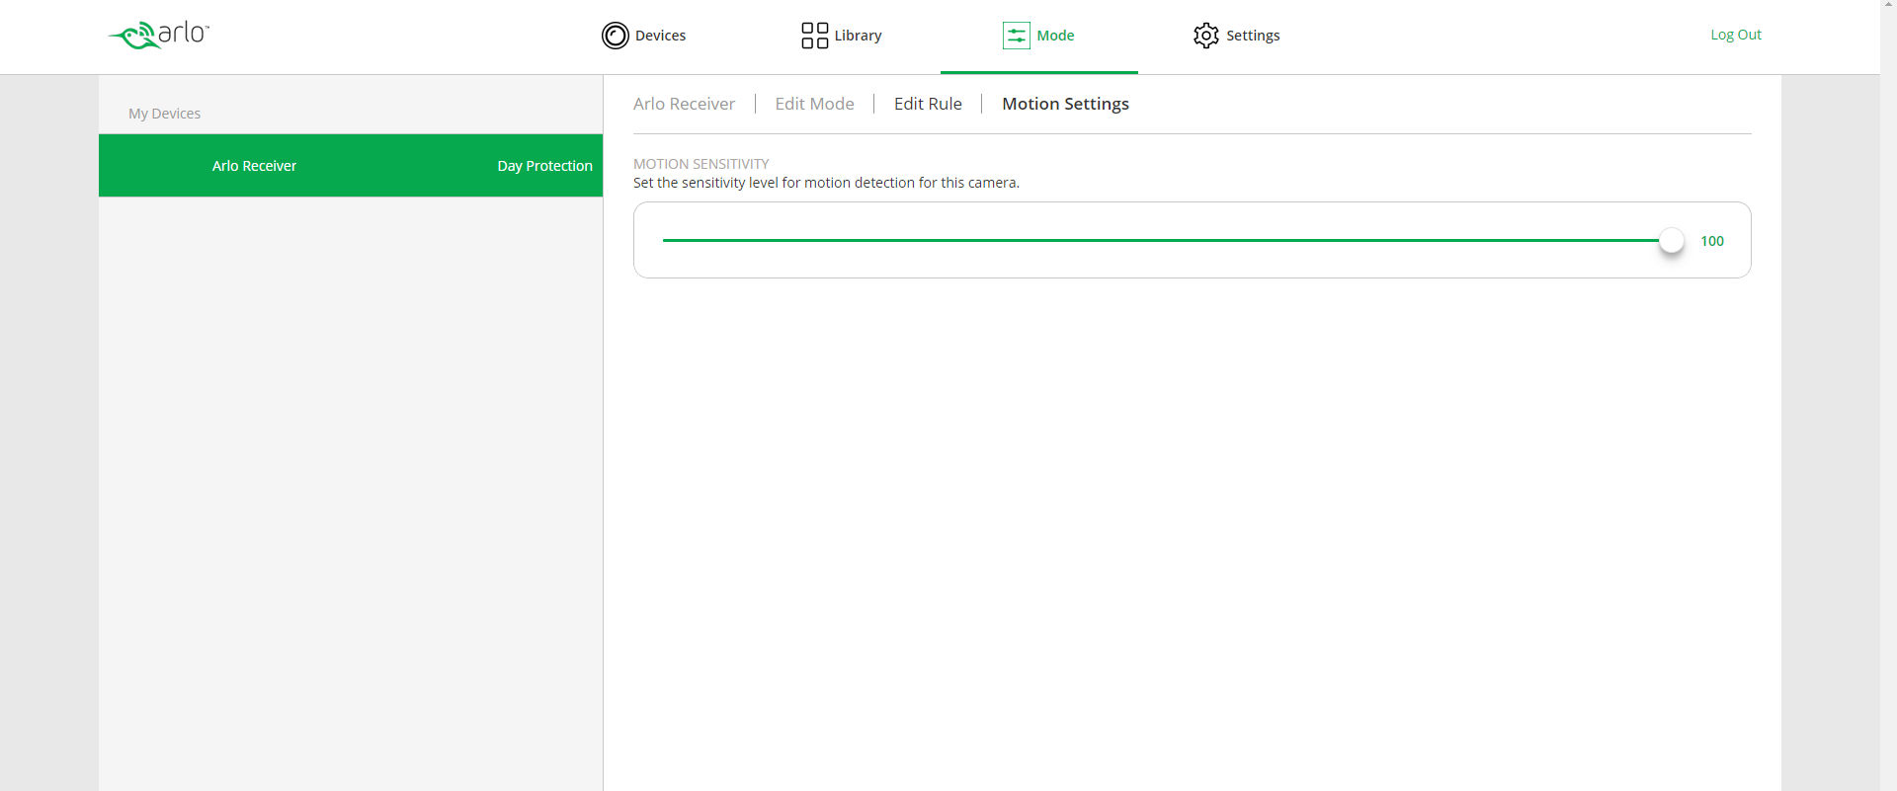The height and width of the screenshot is (791, 1897).
Task: Switch to the Library tab label
Action: tap(858, 36)
